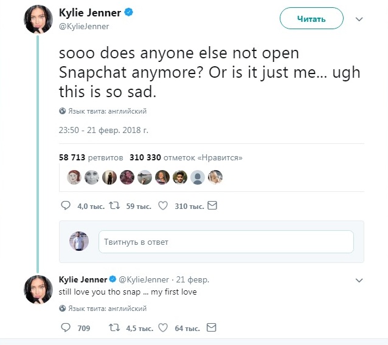388x345 pixels.
Task: Click the first liker avatar in the row
Action: tap(74, 177)
